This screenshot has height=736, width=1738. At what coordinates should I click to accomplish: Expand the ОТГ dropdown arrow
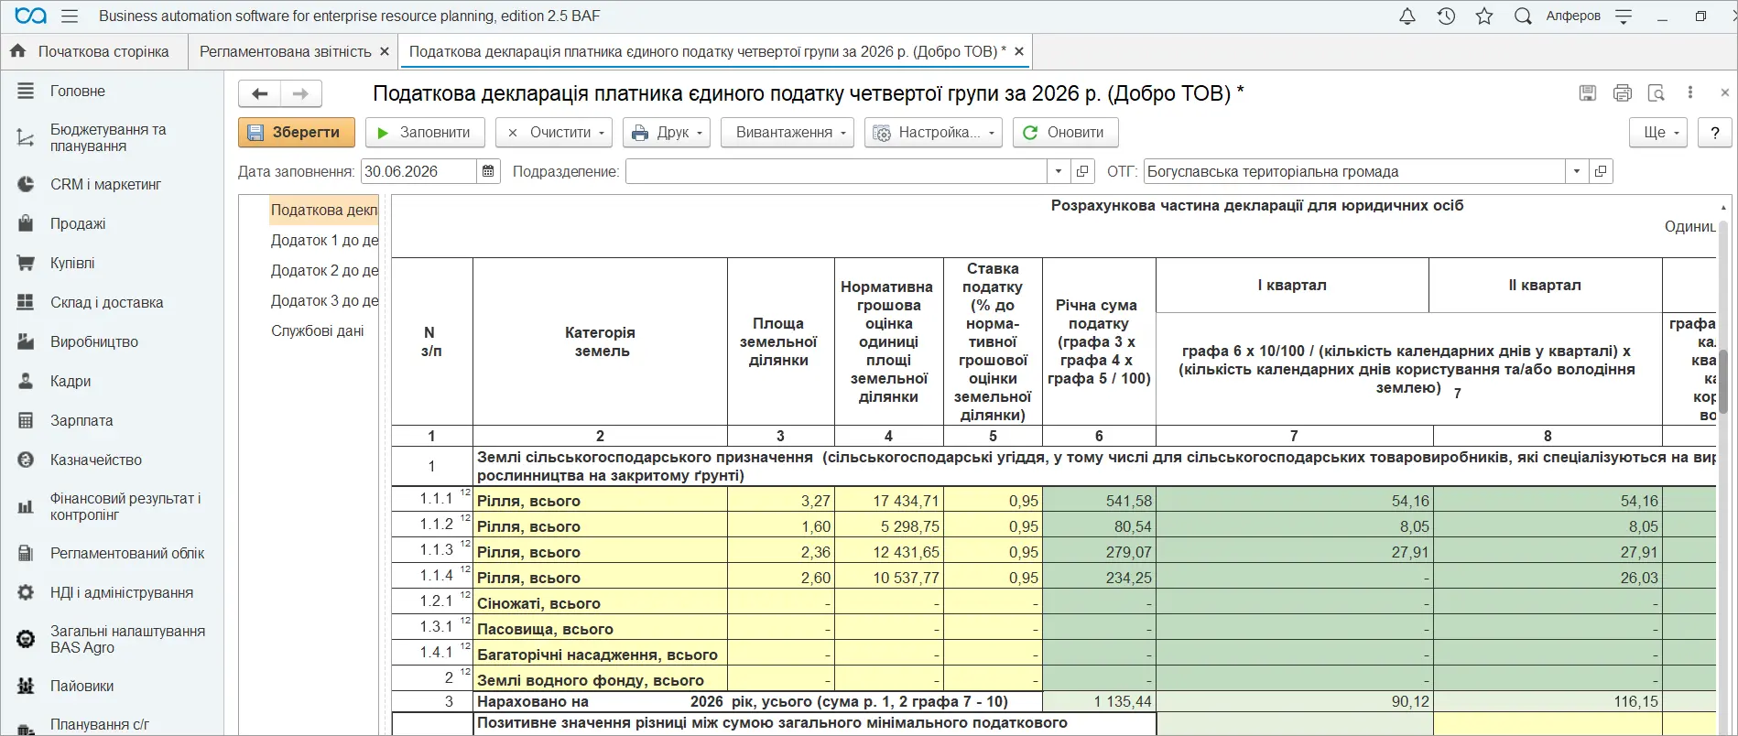[1577, 171]
